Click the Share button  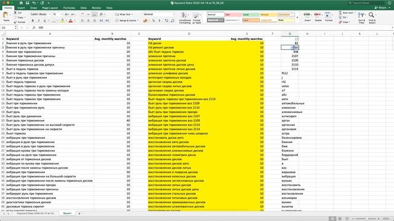click(380, 8)
